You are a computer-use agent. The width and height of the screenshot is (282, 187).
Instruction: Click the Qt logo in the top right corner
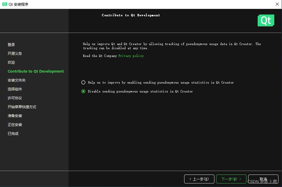266,20
